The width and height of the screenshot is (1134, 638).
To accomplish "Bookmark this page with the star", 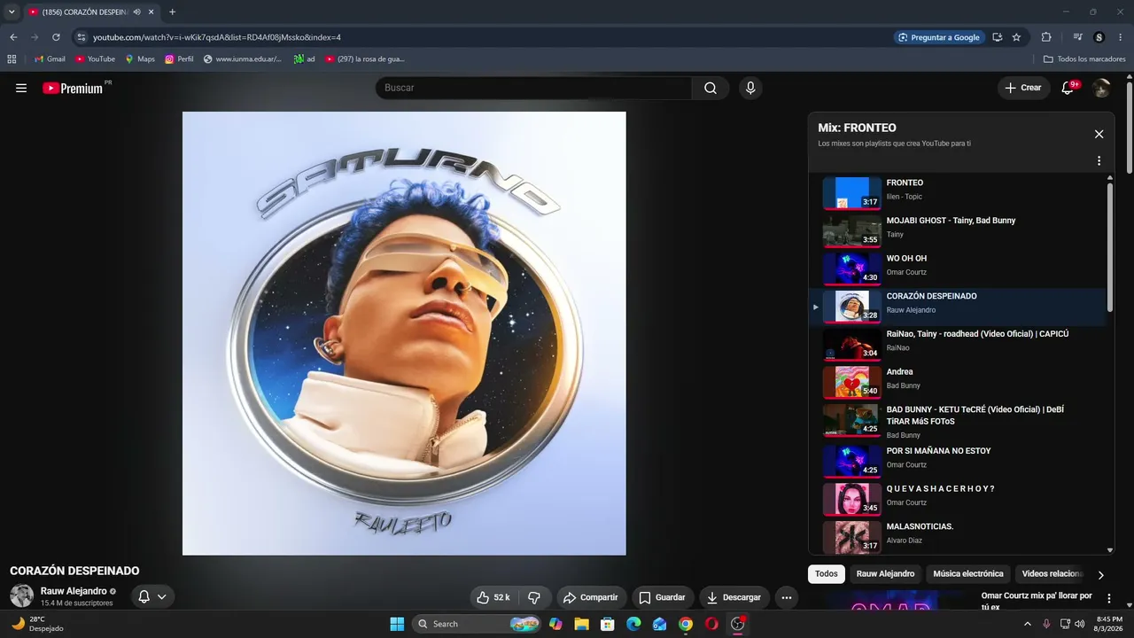I will point(1016,37).
